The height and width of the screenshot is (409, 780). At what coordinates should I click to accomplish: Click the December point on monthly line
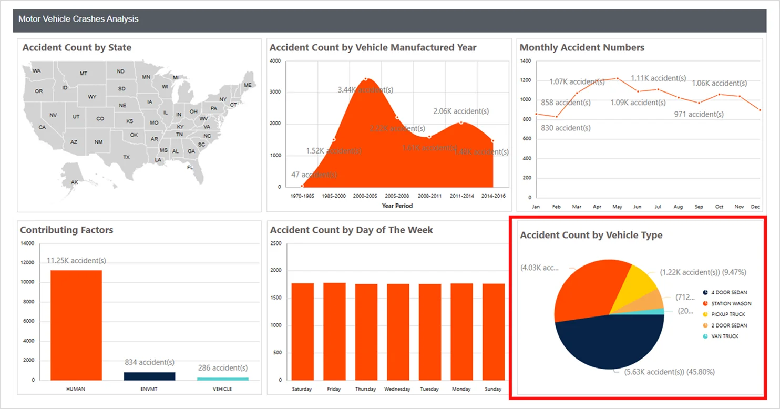click(x=760, y=110)
